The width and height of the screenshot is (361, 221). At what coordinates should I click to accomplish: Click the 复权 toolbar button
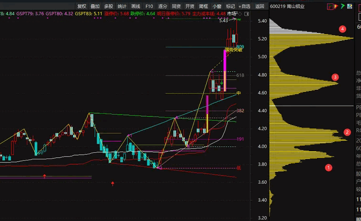(x=82, y=6)
